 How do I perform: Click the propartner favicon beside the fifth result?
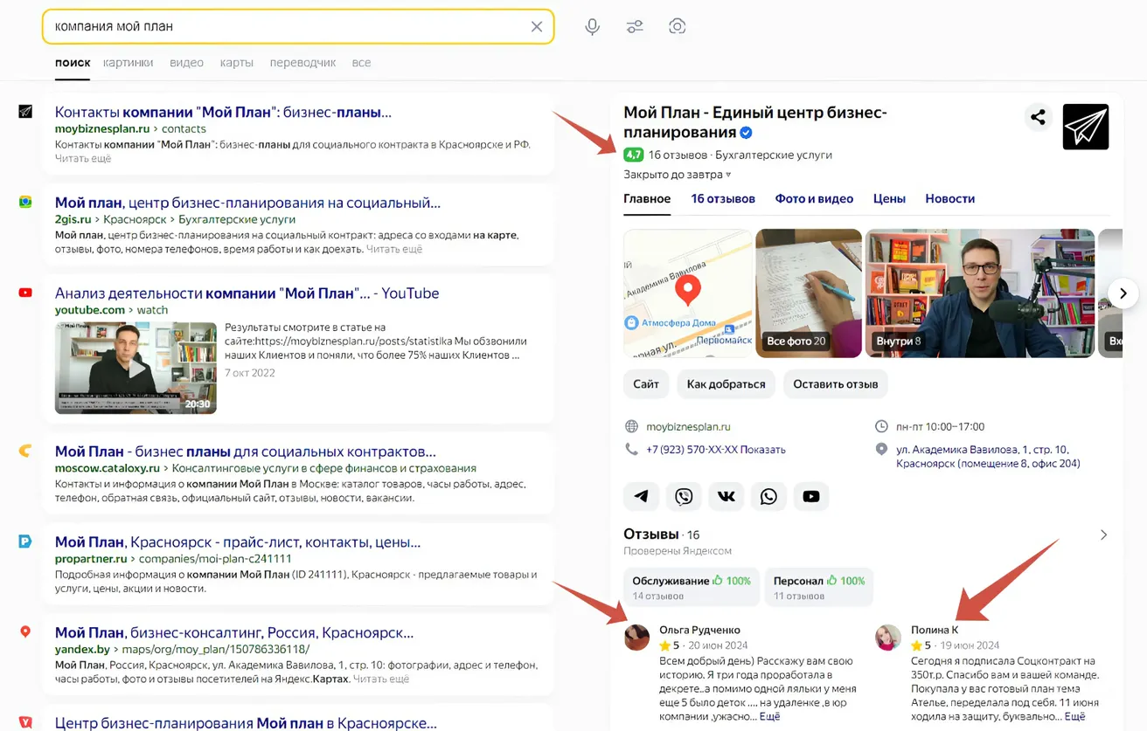(x=26, y=541)
